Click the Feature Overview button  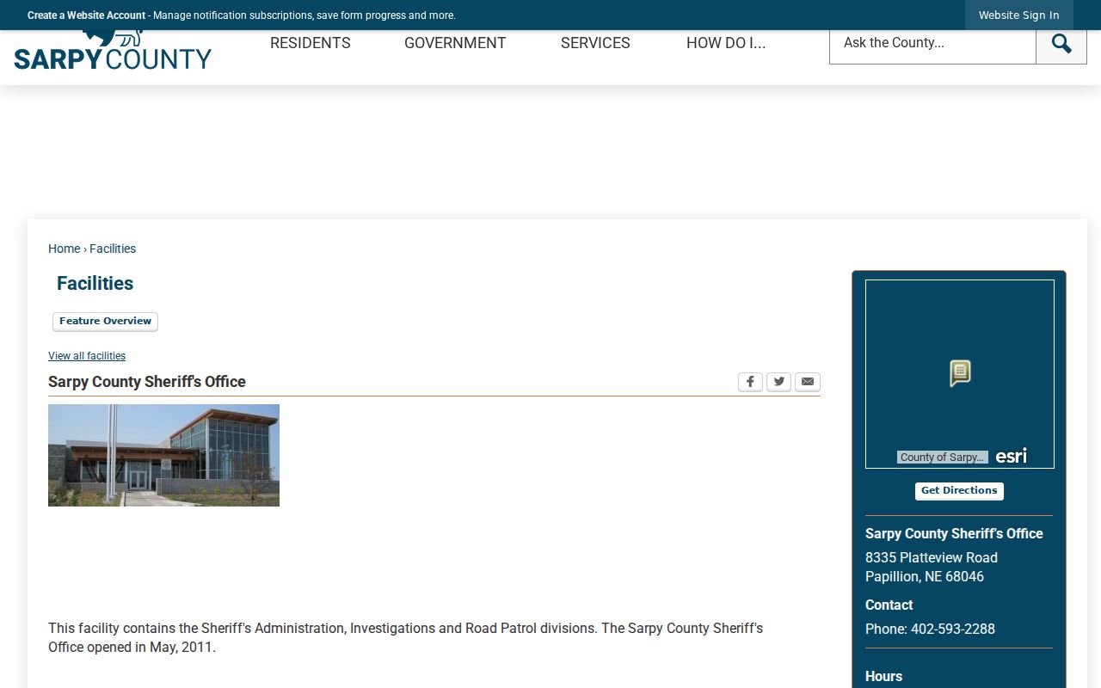105,322
